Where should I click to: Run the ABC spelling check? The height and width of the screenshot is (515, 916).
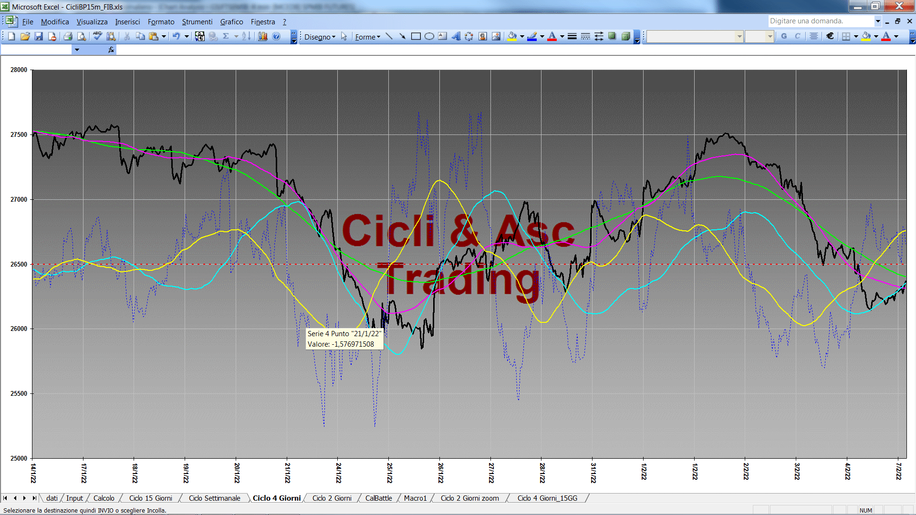(x=98, y=36)
